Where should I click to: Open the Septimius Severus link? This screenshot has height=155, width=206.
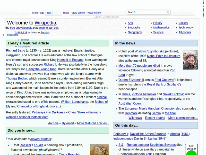[163, 145]
